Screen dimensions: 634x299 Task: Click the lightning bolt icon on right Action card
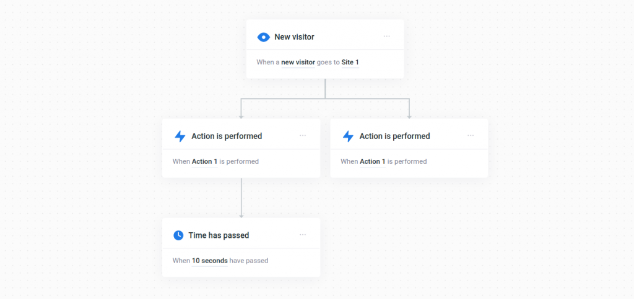(348, 137)
